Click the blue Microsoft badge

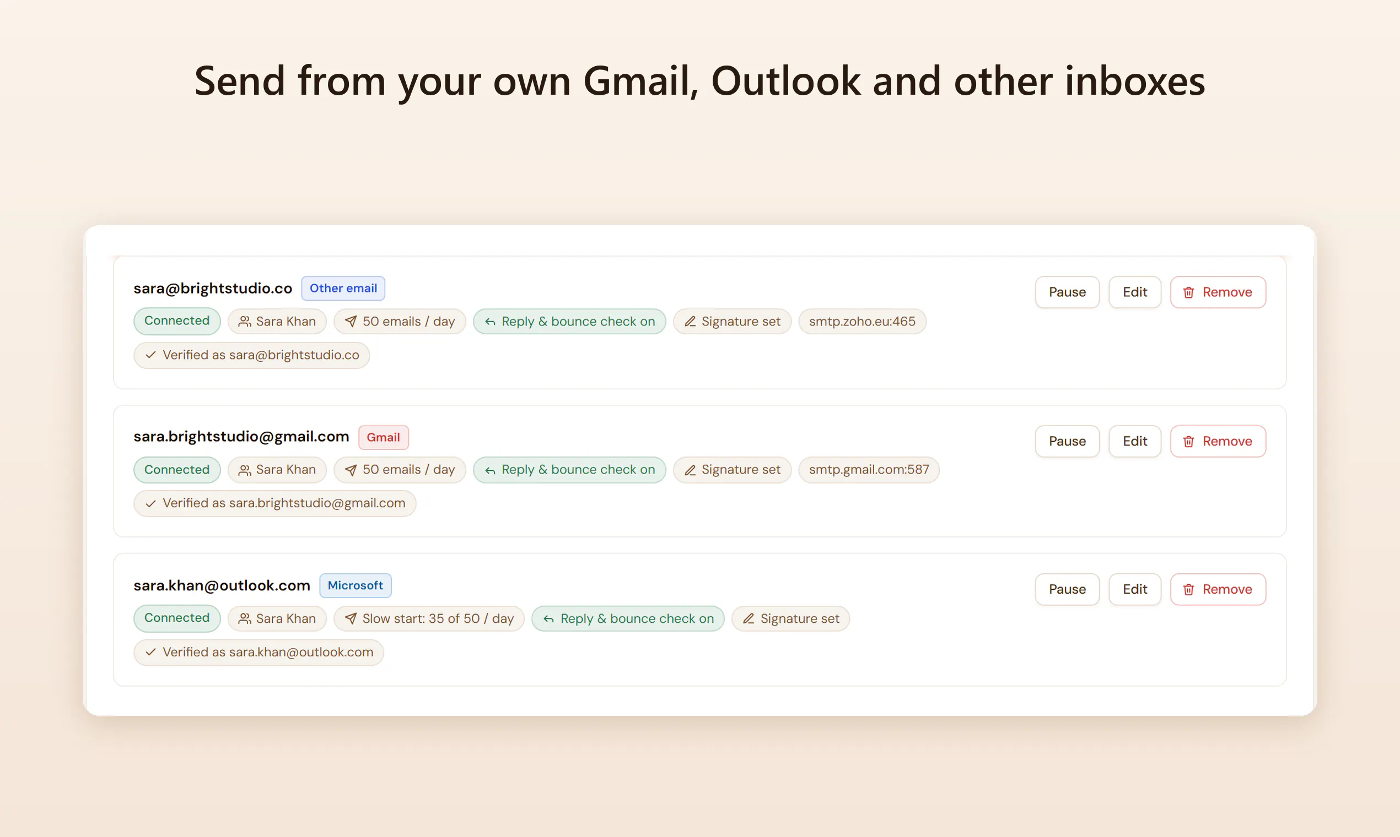(355, 585)
